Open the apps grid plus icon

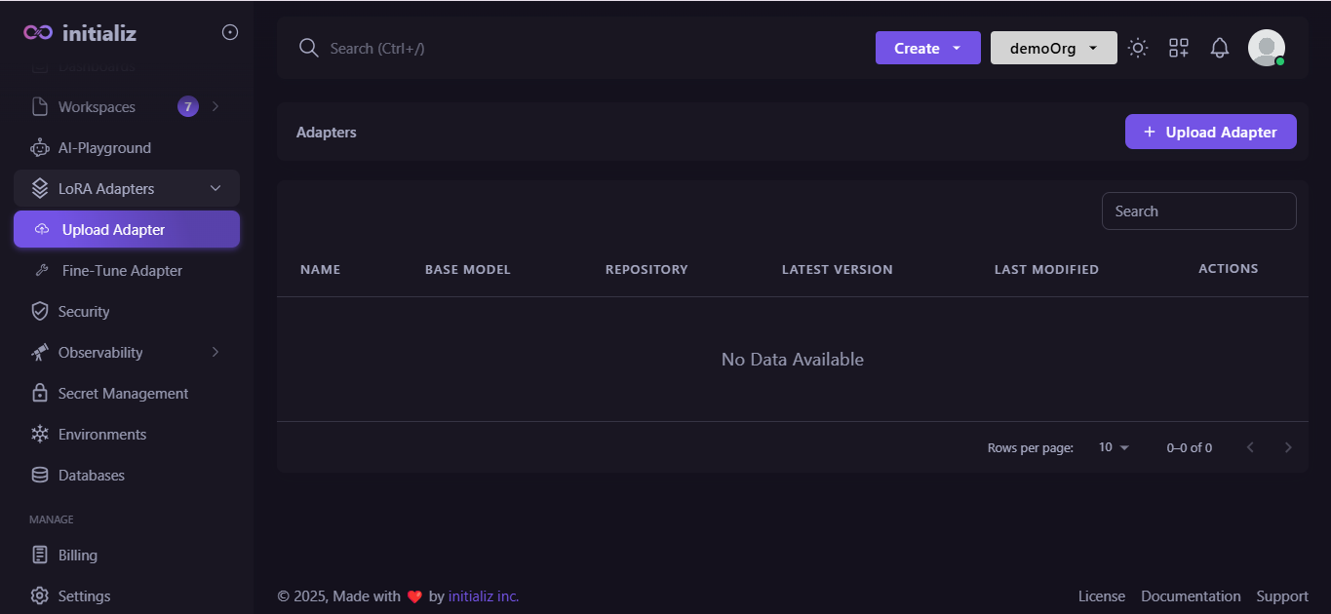(x=1179, y=48)
